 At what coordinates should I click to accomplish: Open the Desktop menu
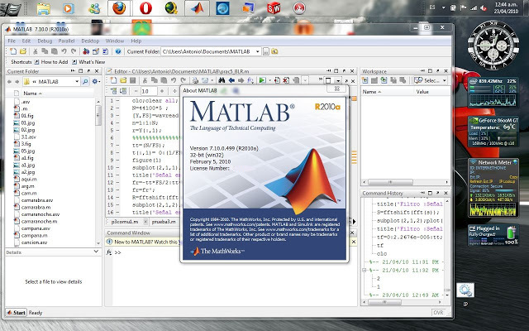pyautogui.click(x=90, y=41)
